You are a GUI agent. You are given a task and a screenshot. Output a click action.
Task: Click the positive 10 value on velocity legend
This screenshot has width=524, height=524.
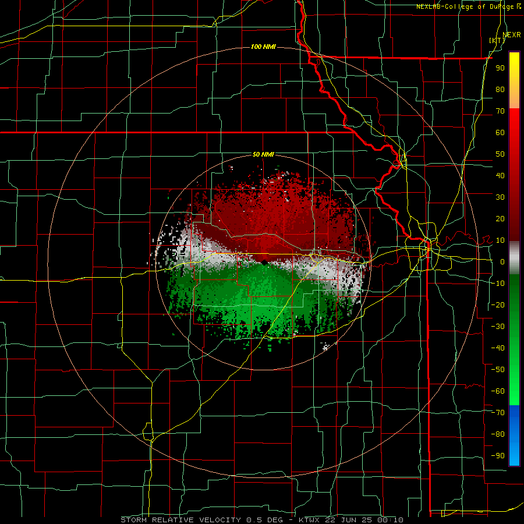click(x=500, y=240)
